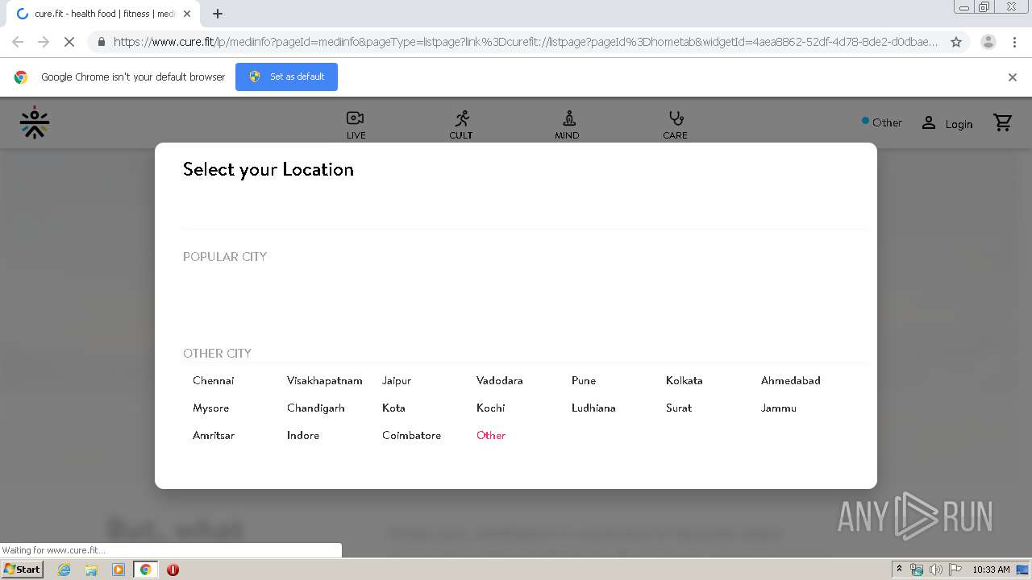Image resolution: width=1032 pixels, height=580 pixels.
Task: Pick Coimbatore from the city list
Action: pyautogui.click(x=411, y=435)
